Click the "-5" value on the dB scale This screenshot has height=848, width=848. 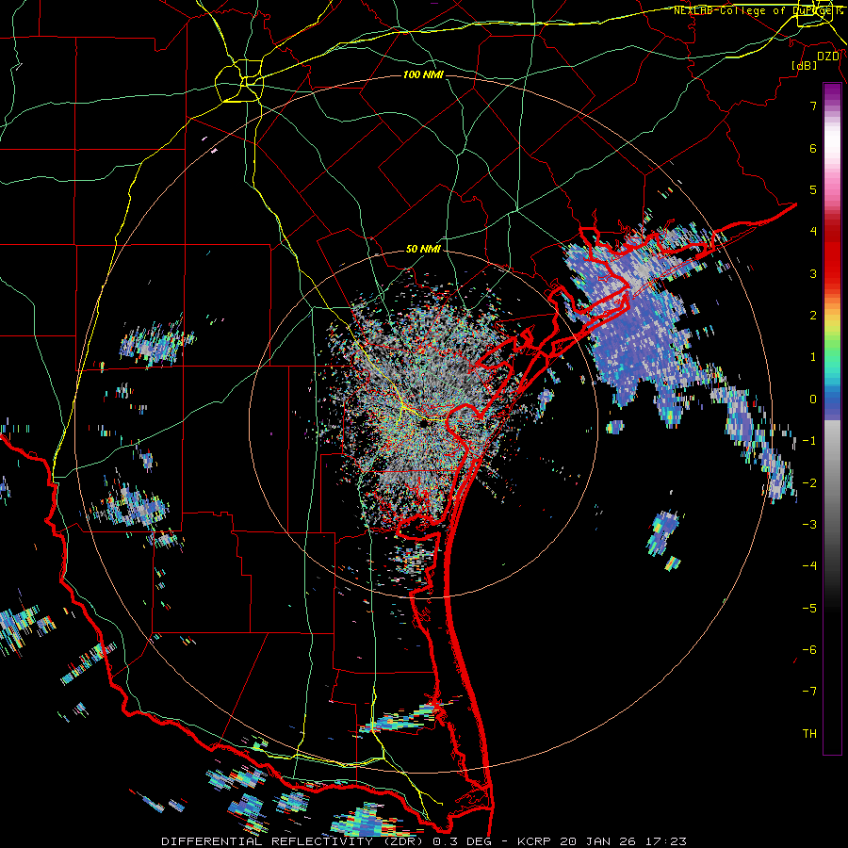pos(809,609)
